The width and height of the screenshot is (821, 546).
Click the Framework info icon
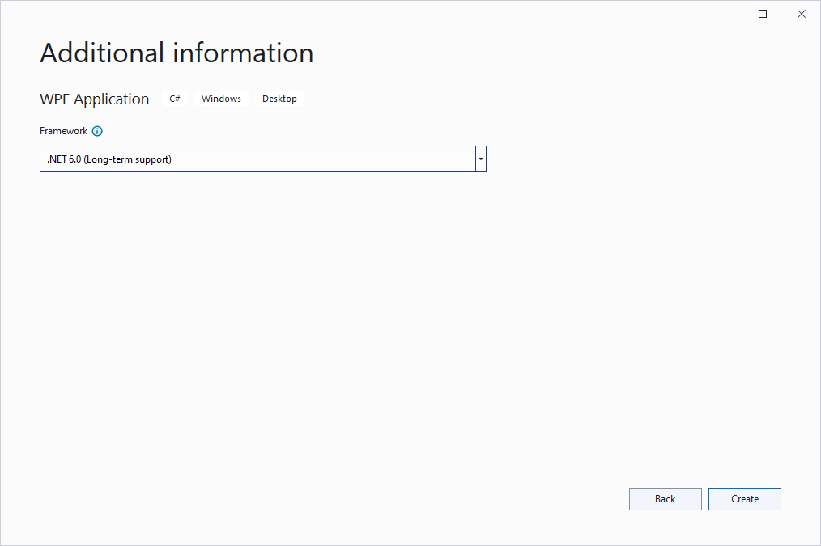[x=97, y=131]
